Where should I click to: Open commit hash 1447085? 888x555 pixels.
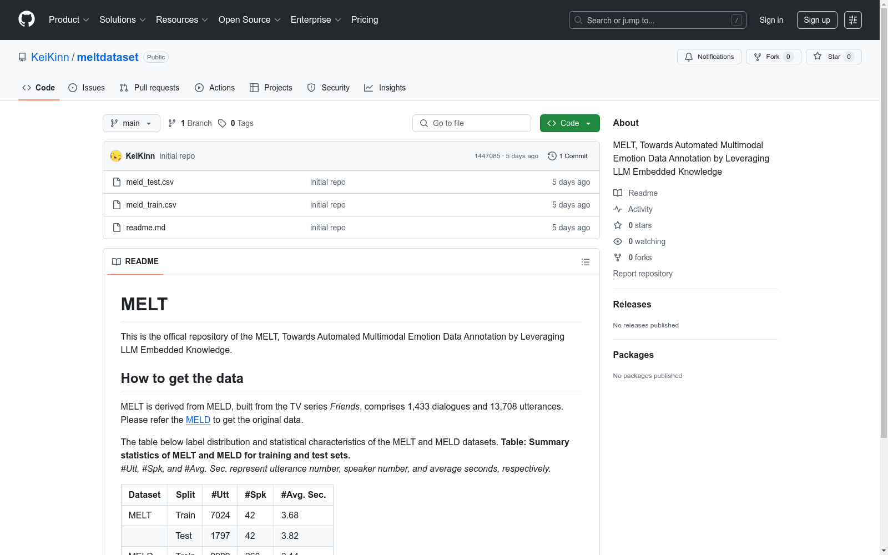487,156
